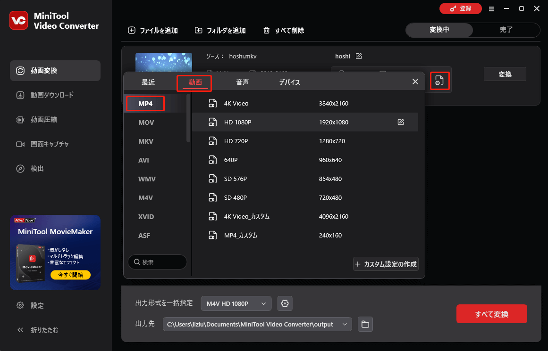This screenshot has height=351, width=548.
Task: Select the 1280x720 resolution text
Action: 332,141
